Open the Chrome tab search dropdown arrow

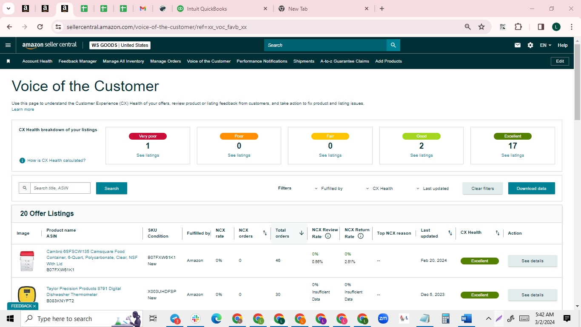tap(9, 9)
